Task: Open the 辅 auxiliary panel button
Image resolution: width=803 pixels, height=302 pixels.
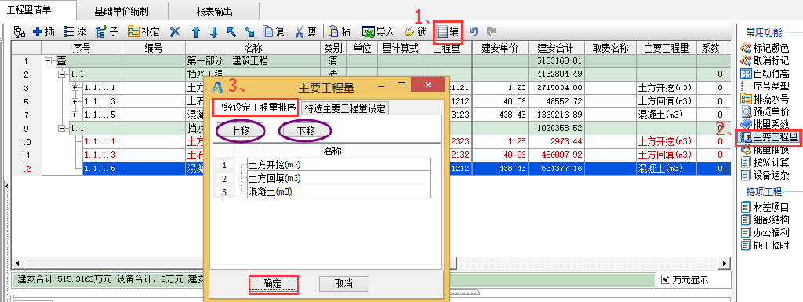Action: click(x=449, y=31)
